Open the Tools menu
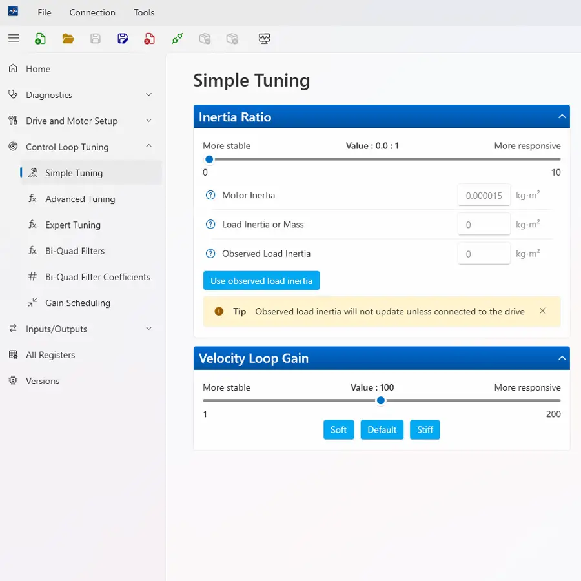 (144, 12)
